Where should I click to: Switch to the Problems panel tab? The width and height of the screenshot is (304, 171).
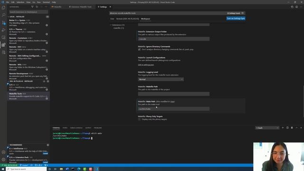point(98,128)
